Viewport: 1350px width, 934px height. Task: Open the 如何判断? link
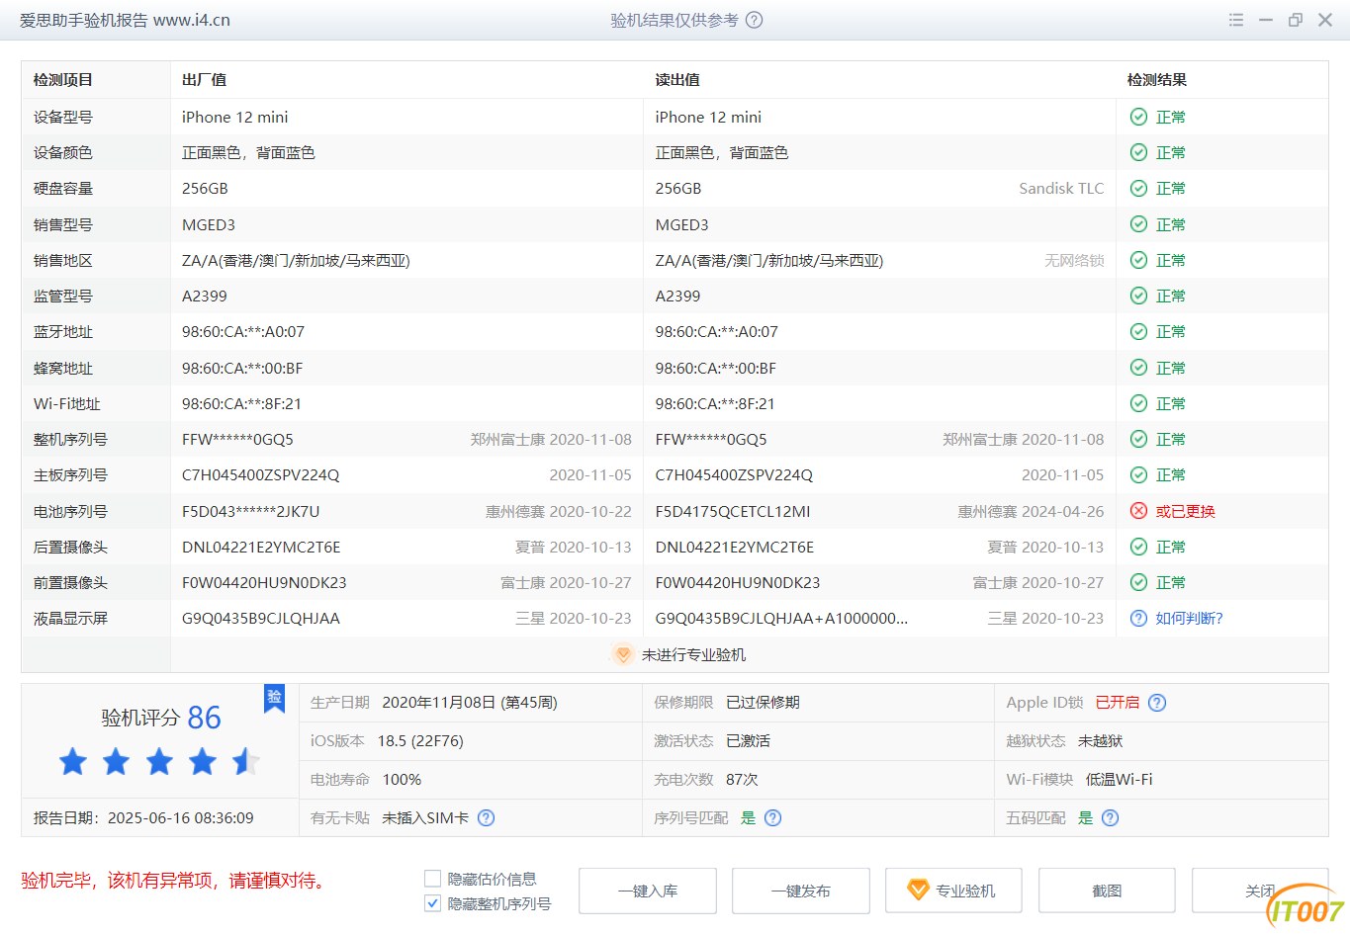[1189, 618]
